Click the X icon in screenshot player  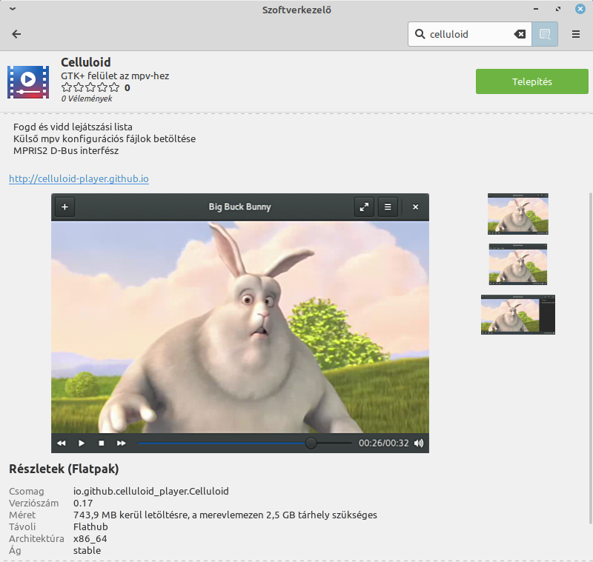point(415,207)
